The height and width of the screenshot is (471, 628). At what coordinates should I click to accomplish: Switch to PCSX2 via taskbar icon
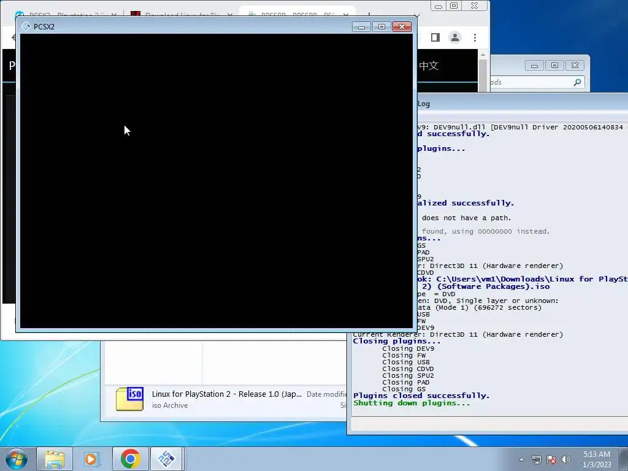[x=167, y=459]
